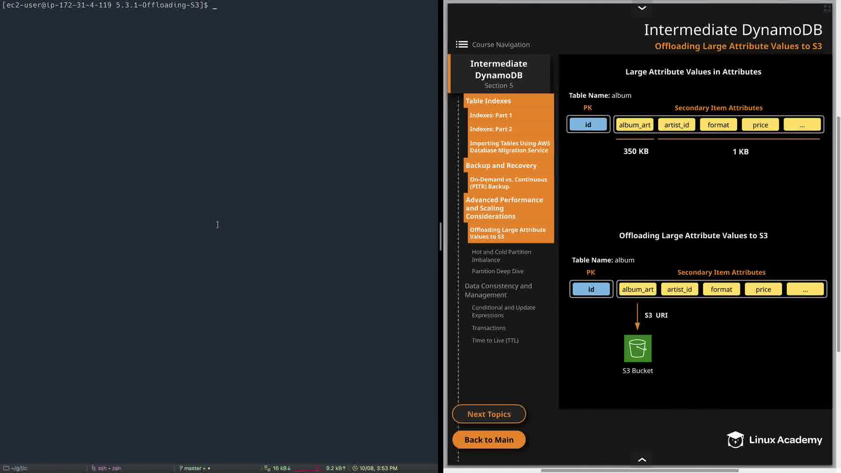Click the album_art attribute in lower diagram
This screenshot has height=473, width=841.
click(637, 289)
